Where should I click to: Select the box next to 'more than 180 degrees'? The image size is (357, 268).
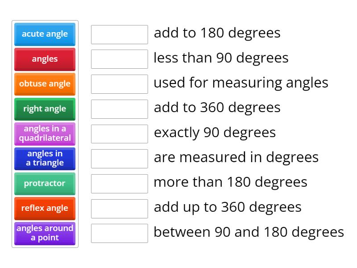click(119, 184)
